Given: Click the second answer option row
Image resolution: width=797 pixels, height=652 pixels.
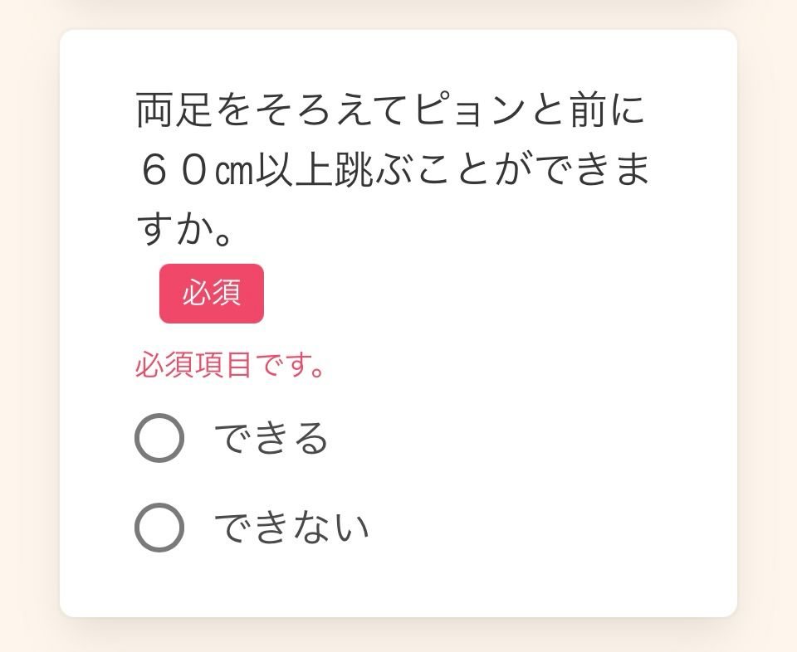Looking at the screenshot, I should coord(249,525).
